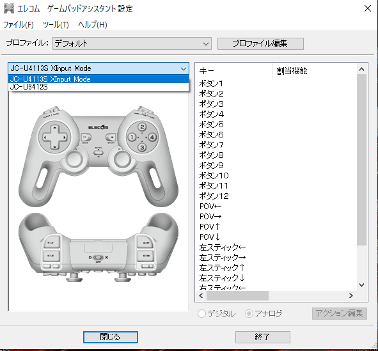The height and width of the screenshot is (351, 378).
Task: Select the 左スティック↑ row
Action: (x=276, y=268)
